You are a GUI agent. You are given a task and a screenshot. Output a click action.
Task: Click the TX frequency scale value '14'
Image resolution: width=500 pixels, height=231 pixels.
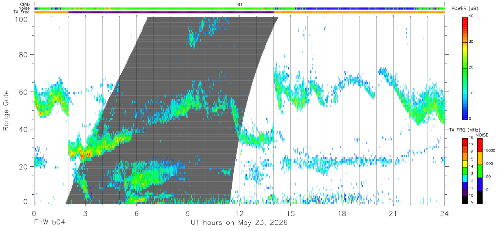pyautogui.click(x=471, y=167)
